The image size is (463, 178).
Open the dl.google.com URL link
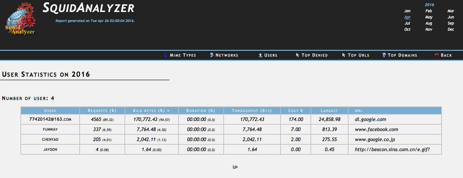(370, 119)
